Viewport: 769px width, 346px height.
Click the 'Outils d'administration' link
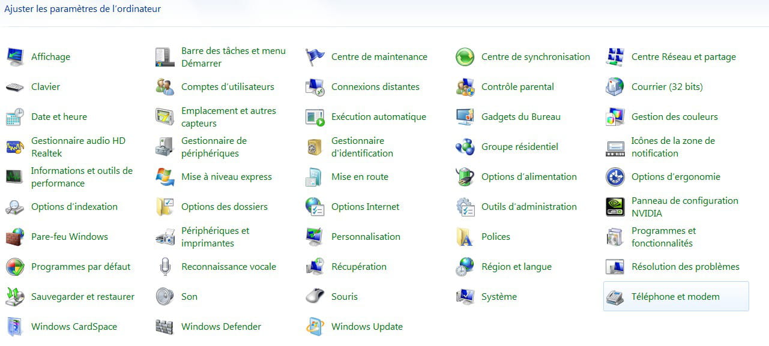pos(529,207)
